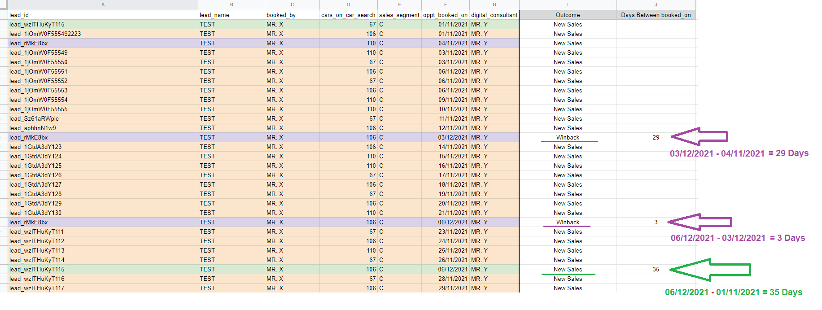Select cell lead_1jOmW0F555492223
The width and height of the screenshot is (822, 310).
pyautogui.click(x=103, y=34)
